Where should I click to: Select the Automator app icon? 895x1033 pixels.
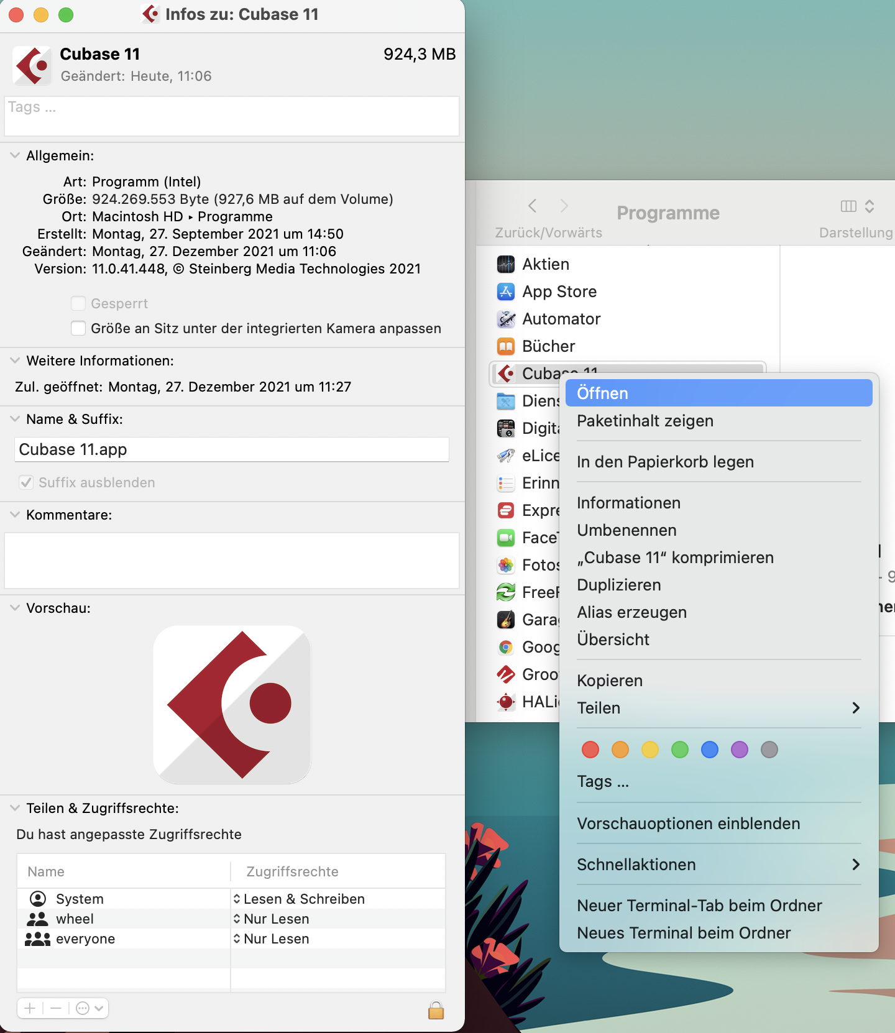coord(506,319)
